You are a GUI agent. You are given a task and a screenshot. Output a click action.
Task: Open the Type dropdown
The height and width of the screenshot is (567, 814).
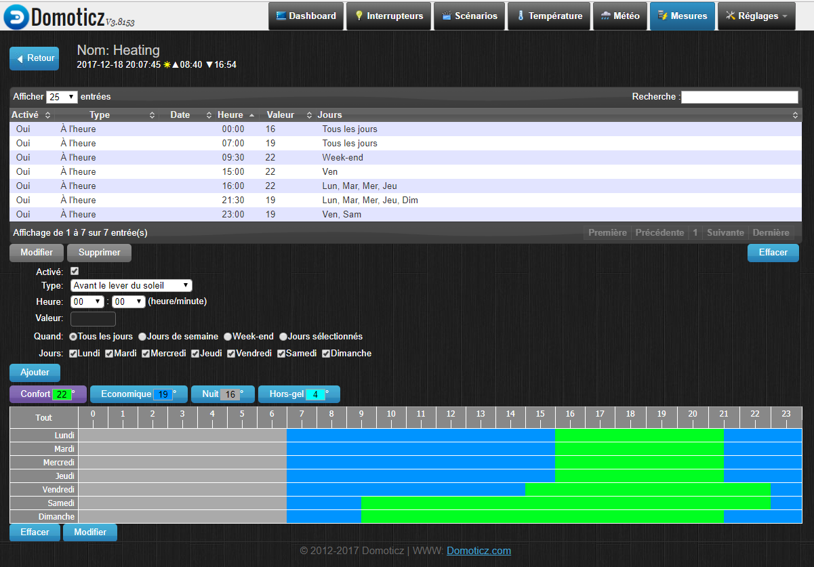[131, 286]
